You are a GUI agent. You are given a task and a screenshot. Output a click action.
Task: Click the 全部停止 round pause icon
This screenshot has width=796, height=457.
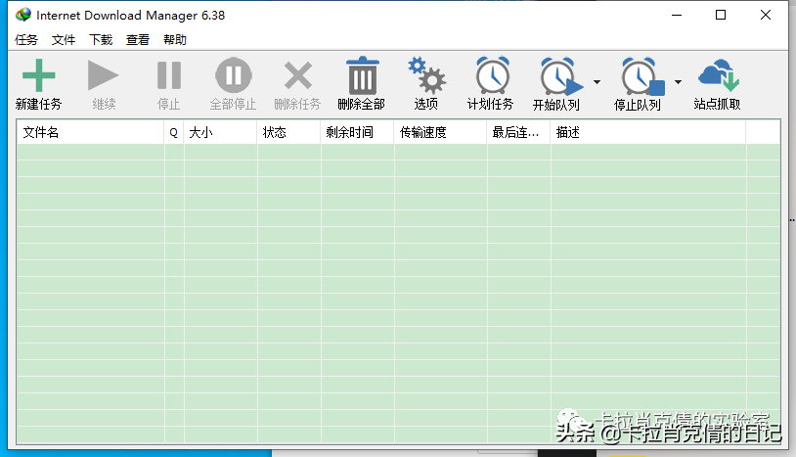click(x=234, y=75)
